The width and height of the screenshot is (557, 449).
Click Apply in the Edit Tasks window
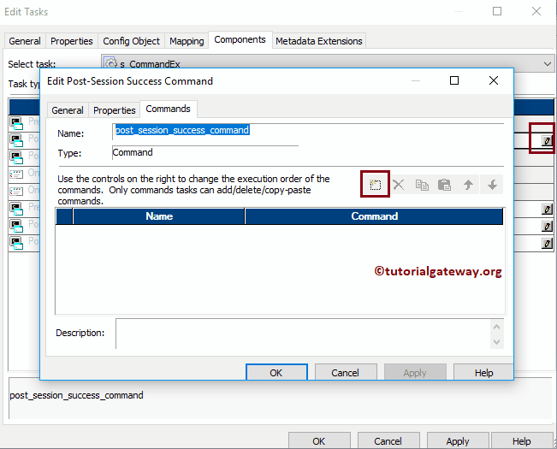[x=458, y=440]
